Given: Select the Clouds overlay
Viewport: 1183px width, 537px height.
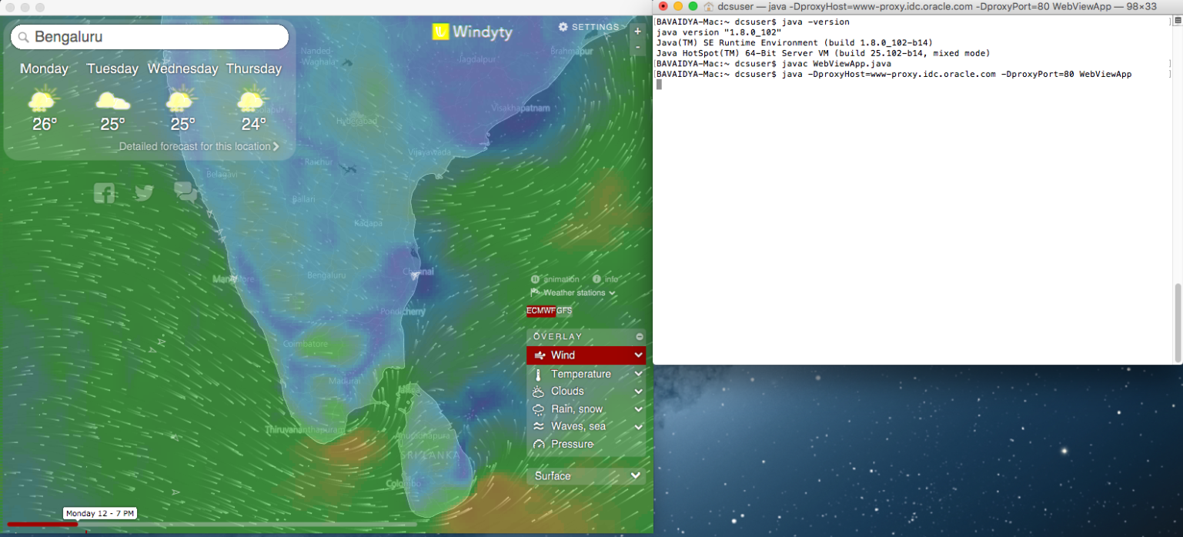Looking at the screenshot, I should pyautogui.click(x=567, y=392).
